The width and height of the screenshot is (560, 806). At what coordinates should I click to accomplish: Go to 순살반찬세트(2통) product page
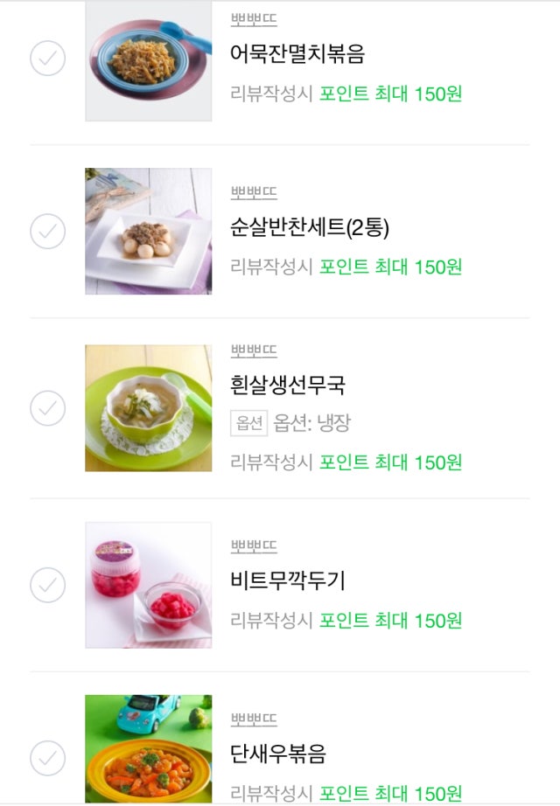[310, 228]
